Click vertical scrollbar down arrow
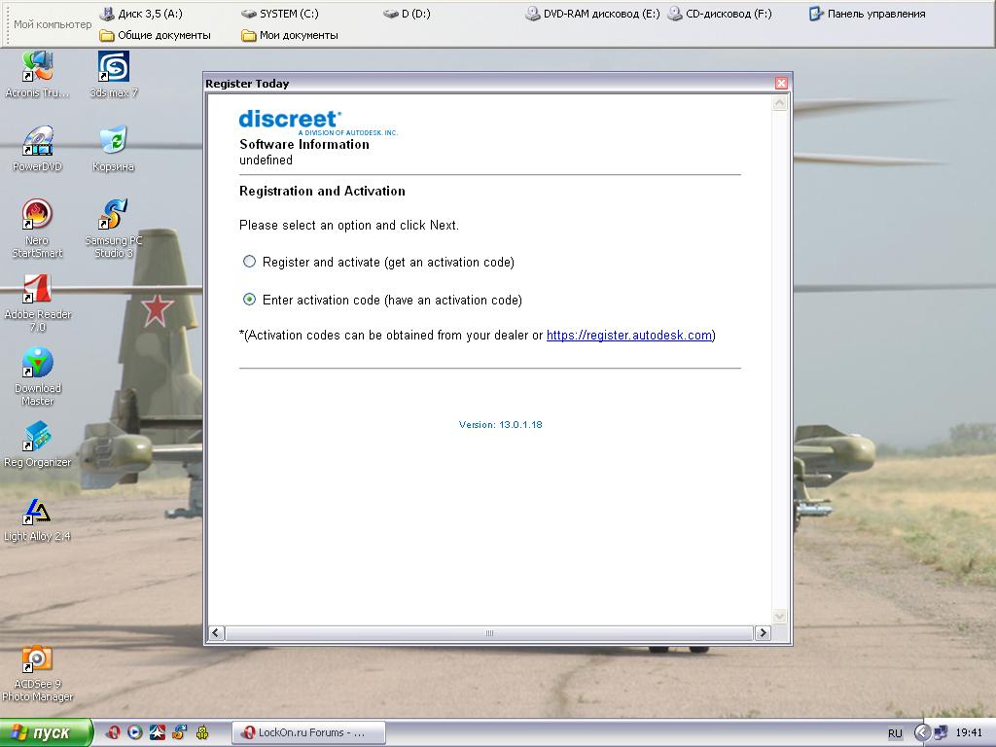This screenshot has width=996, height=747. (779, 616)
